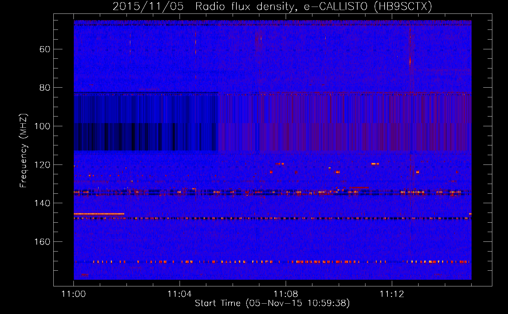The height and width of the screenshot is (314, 508).
Task: Click the 11:00 time tick label
Action: coord(73,294)
